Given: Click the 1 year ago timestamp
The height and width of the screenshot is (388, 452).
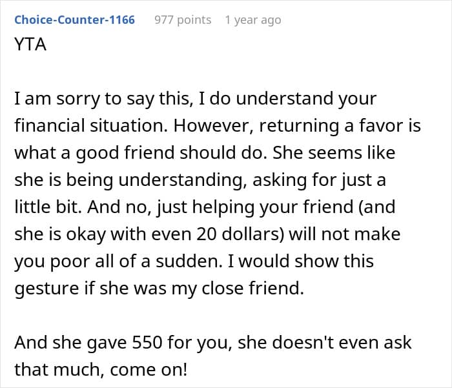Looking at the screenshot, I should 253,20.
